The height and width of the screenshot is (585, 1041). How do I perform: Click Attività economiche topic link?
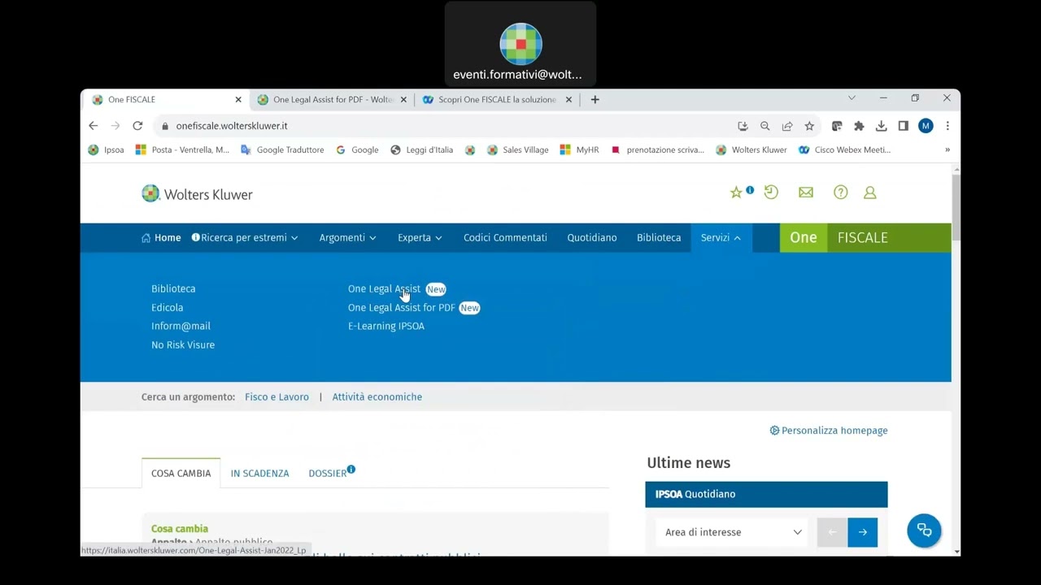(x=377, y=396)
